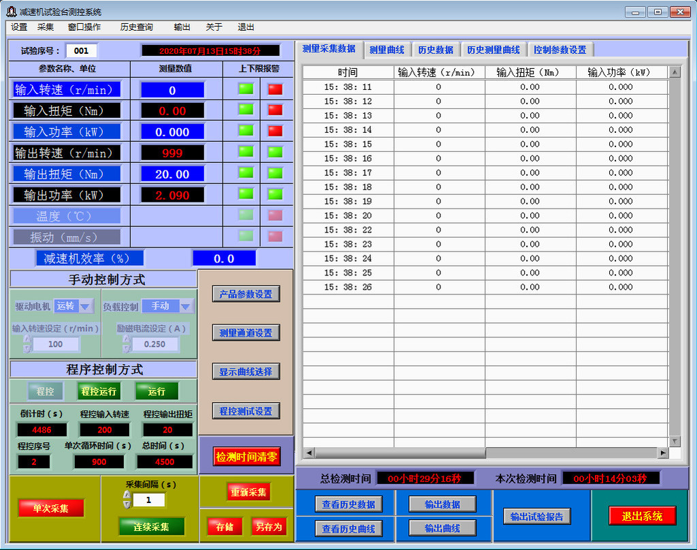Click the right green indicator for 输出转速
The width and height of the screenshot is (697, 550).
275,152
